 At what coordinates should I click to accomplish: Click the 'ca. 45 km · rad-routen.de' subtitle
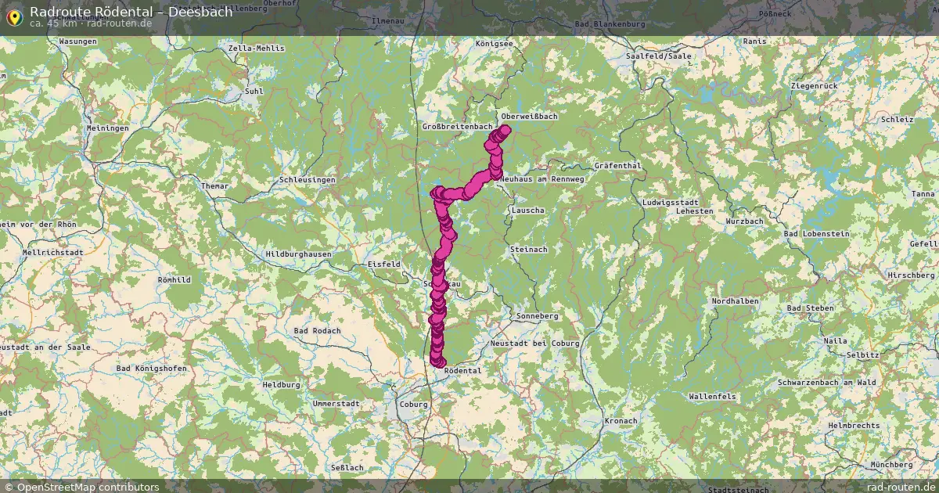91,23
